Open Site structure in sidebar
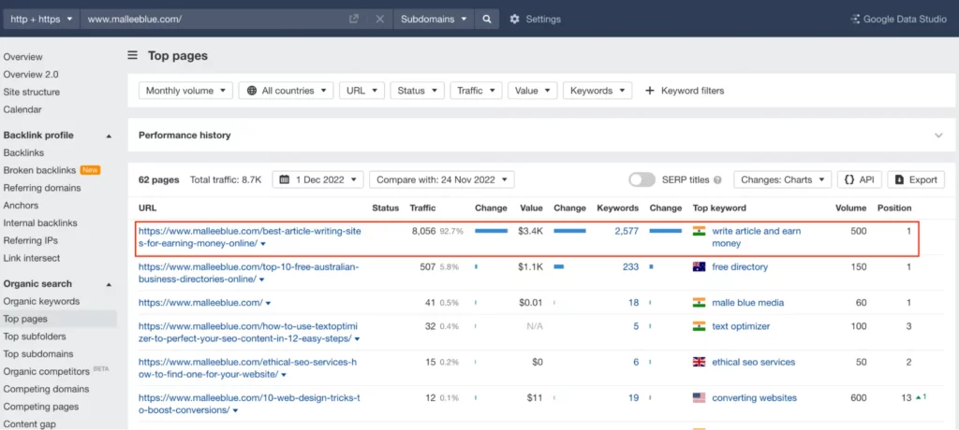The image size is (959, 430). point(32,93)
